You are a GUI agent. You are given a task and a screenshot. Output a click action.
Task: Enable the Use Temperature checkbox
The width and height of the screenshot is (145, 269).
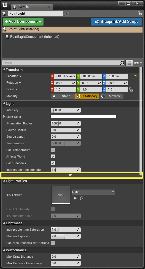[53, 150]
